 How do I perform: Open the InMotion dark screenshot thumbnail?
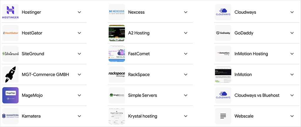point(223,75)
